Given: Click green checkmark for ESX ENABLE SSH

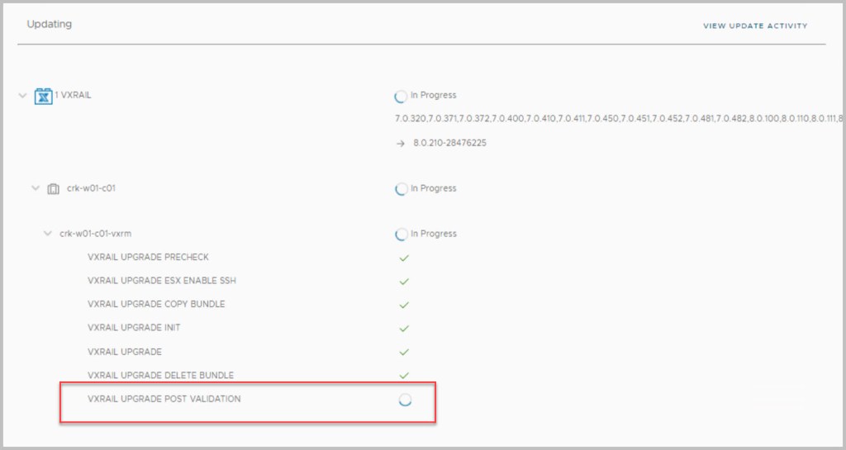Looking at the screenshot, I should coord(403,282).
